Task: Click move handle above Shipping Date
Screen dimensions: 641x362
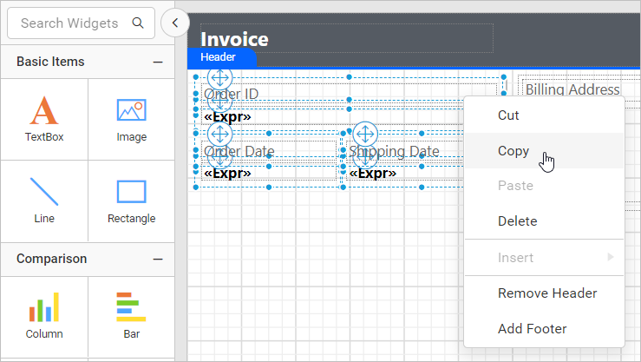Action: (x=366, y=134)
